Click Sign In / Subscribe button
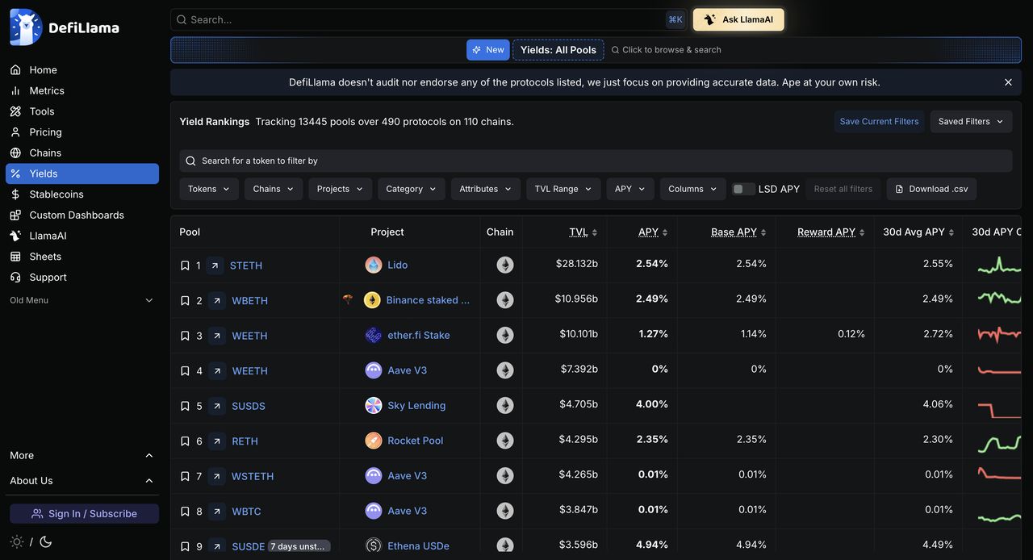Viewport: 1033px width, 560px height. (x=84, y=514)
